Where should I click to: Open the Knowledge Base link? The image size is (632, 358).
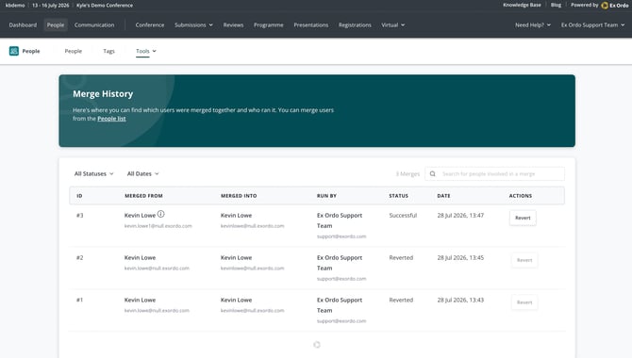coord(522,6)
